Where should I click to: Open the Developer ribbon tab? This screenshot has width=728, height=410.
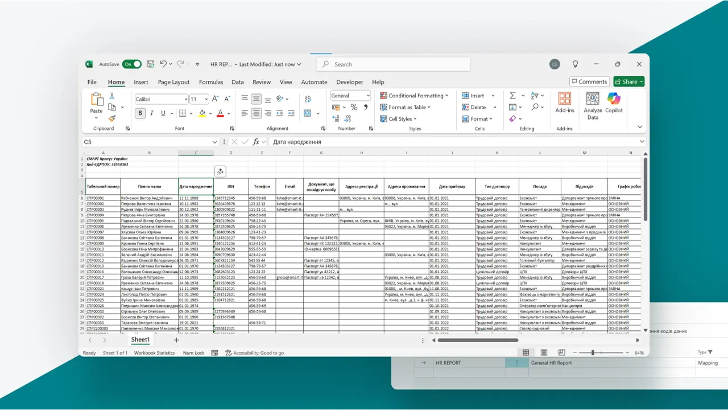[x=350, y=82]
